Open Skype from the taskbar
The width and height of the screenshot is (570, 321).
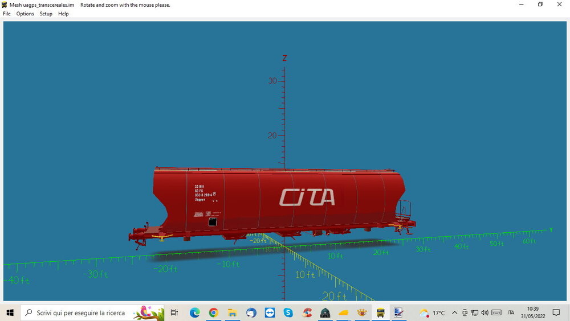click(x=288, y=312)
